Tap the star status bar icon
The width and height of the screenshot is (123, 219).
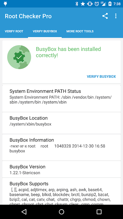tap(83, 4)
